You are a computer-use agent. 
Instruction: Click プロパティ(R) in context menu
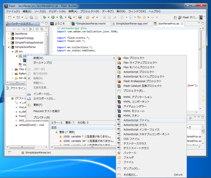tap(71, 117)
